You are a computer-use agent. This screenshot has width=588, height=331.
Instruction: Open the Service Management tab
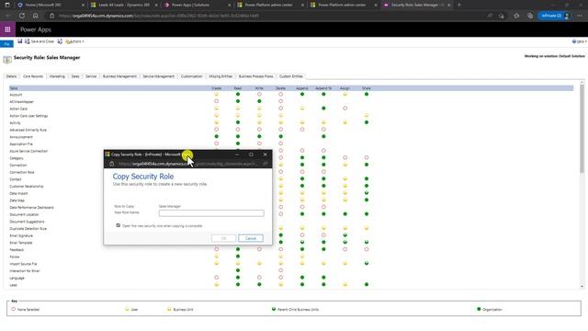click(x=159, y=76)
